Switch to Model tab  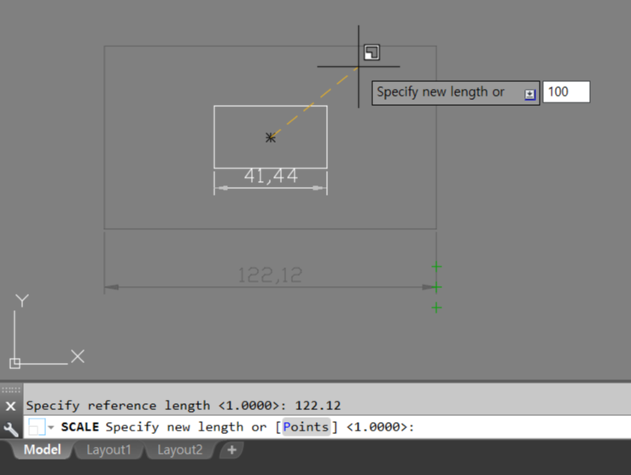click(x=42, y=449)
